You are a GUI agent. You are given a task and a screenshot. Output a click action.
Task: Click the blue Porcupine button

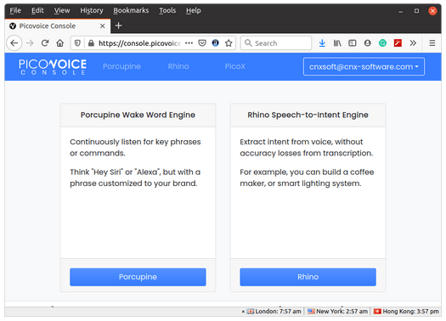tap(138, 277)
